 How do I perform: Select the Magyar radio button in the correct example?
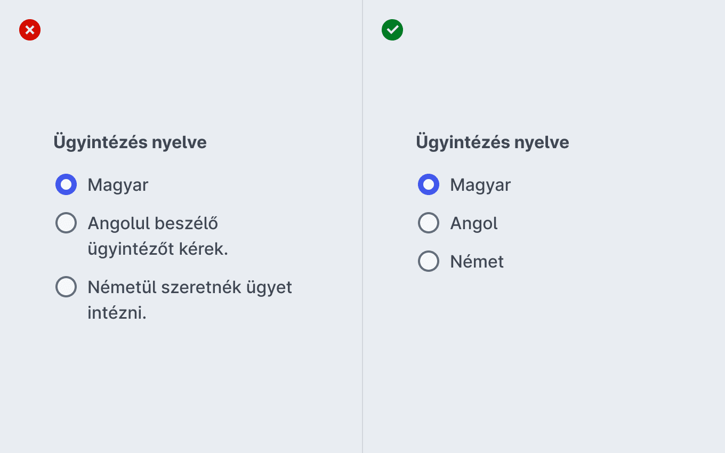(429, 184)
